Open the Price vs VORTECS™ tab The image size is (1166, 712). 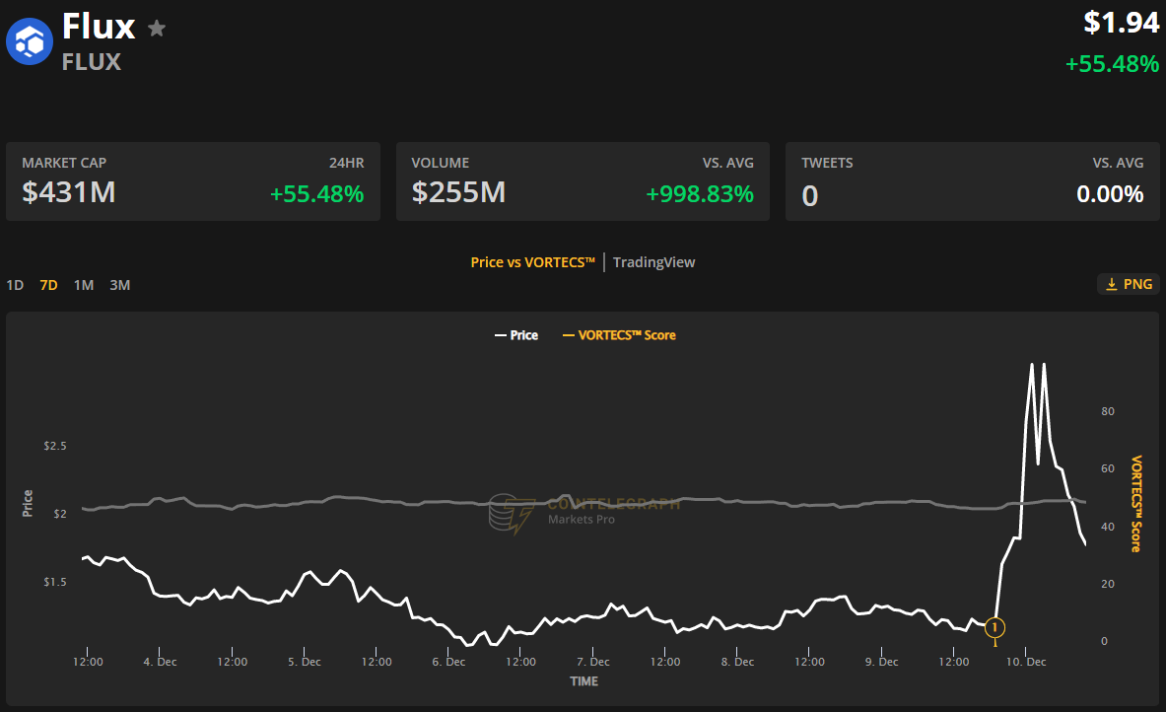tap(532, 261)
